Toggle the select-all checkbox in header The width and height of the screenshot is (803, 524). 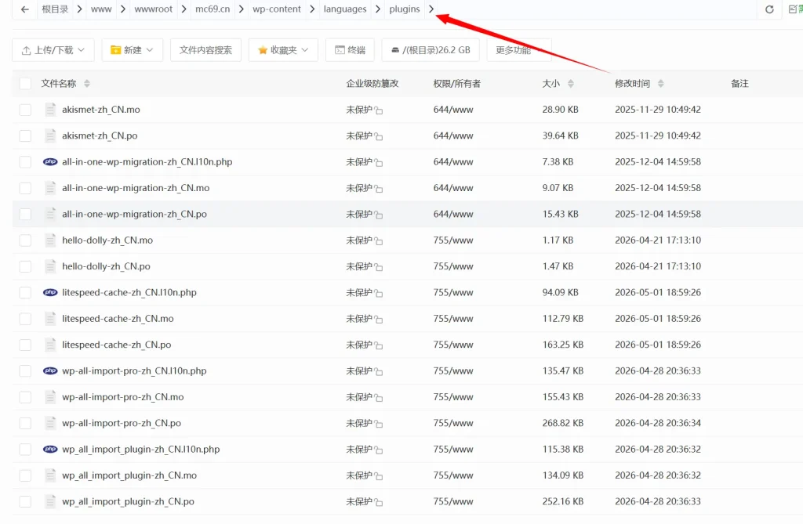pos(25,83)
